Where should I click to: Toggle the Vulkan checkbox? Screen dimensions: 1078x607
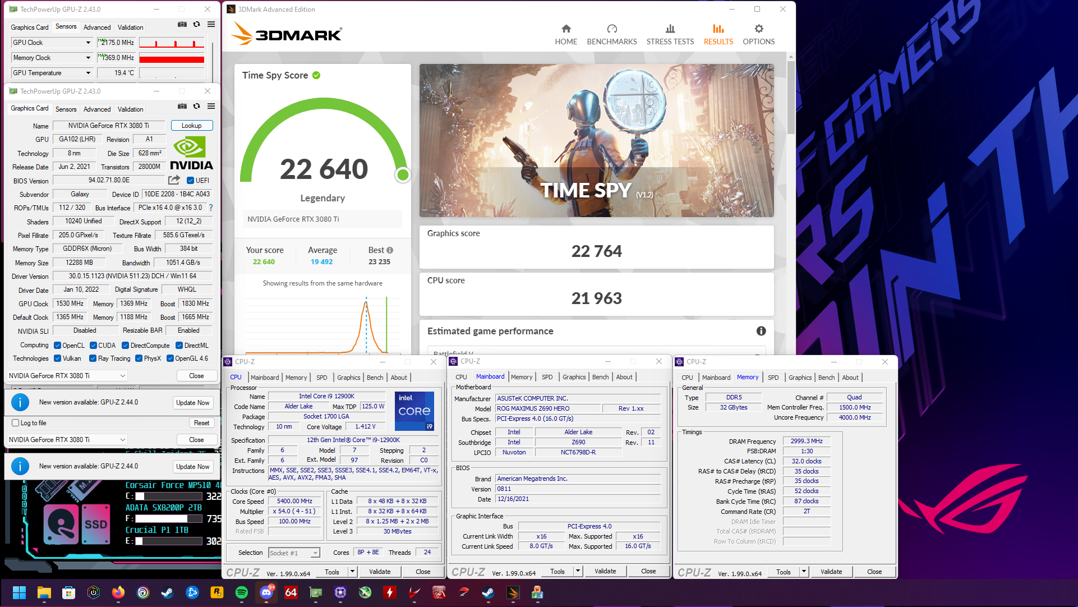point(57,358)
